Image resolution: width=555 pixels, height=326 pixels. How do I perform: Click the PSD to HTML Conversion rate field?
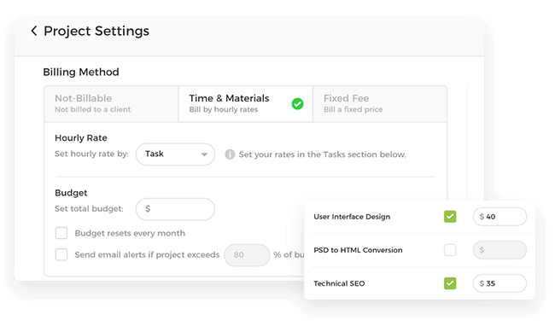[x=499, y=250]
